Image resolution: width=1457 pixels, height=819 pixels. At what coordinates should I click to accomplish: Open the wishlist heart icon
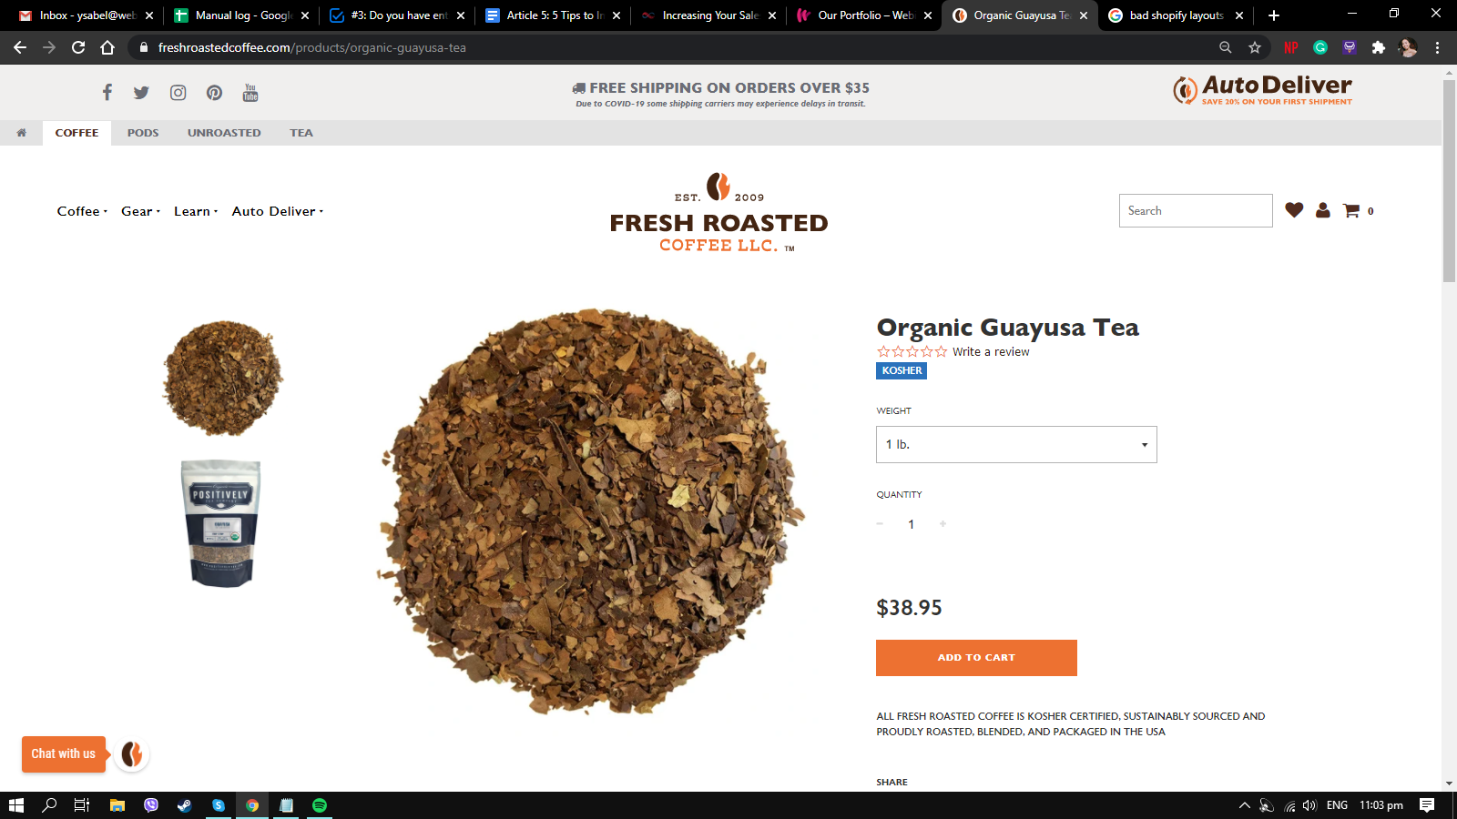click(1294, 210)
